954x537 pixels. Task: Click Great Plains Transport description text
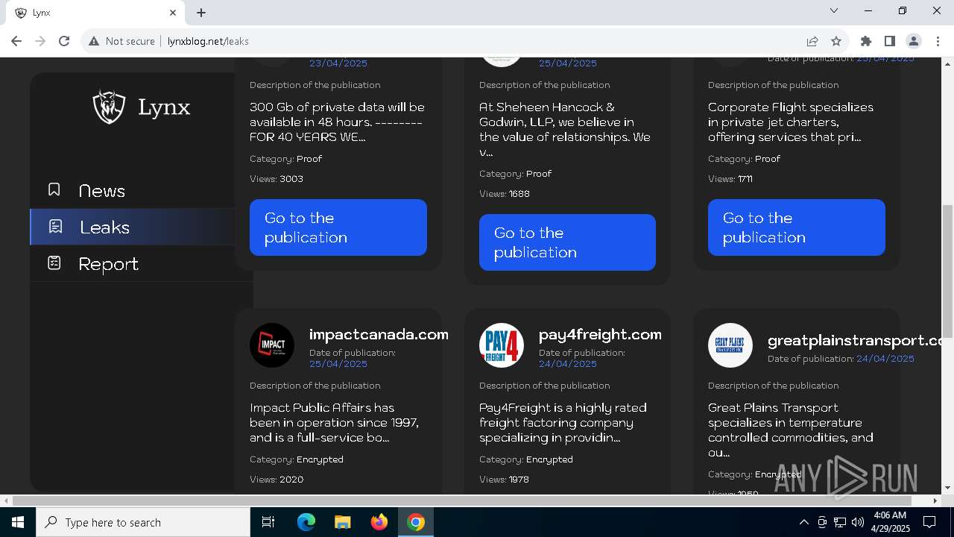pos(791,430)
